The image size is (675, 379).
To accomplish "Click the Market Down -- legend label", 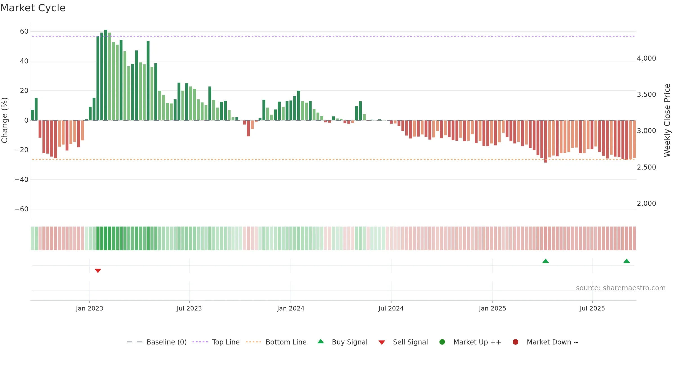I will pyautogui.click(x=552, y=342).
